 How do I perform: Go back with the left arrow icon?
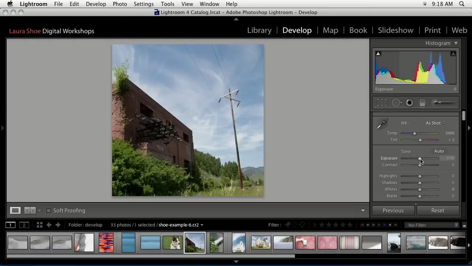(x=49, y=225)
